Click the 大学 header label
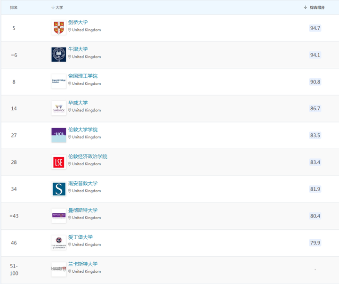The image size is (339, 284). (x=59, y=8)
